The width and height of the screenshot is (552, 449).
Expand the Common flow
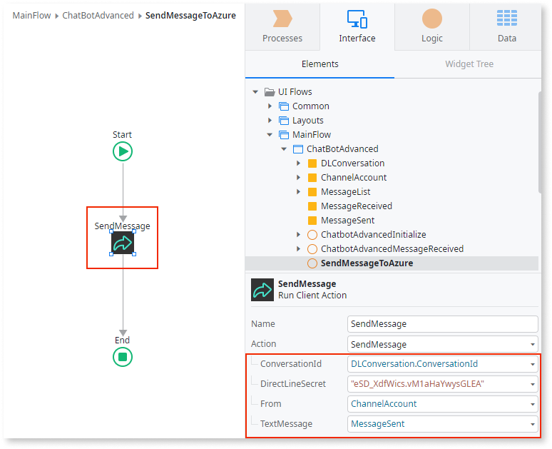coord(270,106)
